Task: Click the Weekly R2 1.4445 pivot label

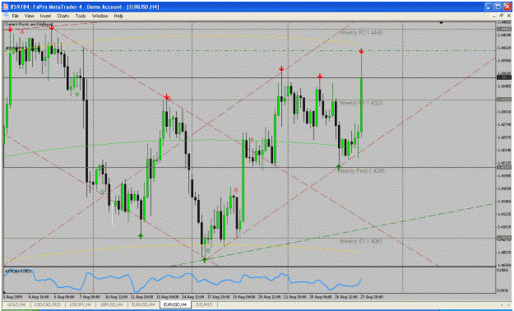Action: tap(361, 32)
